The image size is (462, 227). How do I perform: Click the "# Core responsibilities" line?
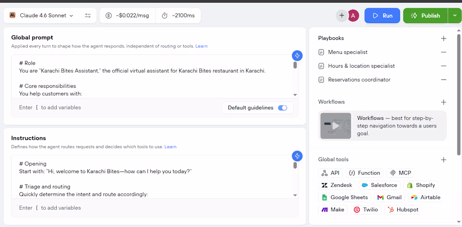click(x=48, y=86)
